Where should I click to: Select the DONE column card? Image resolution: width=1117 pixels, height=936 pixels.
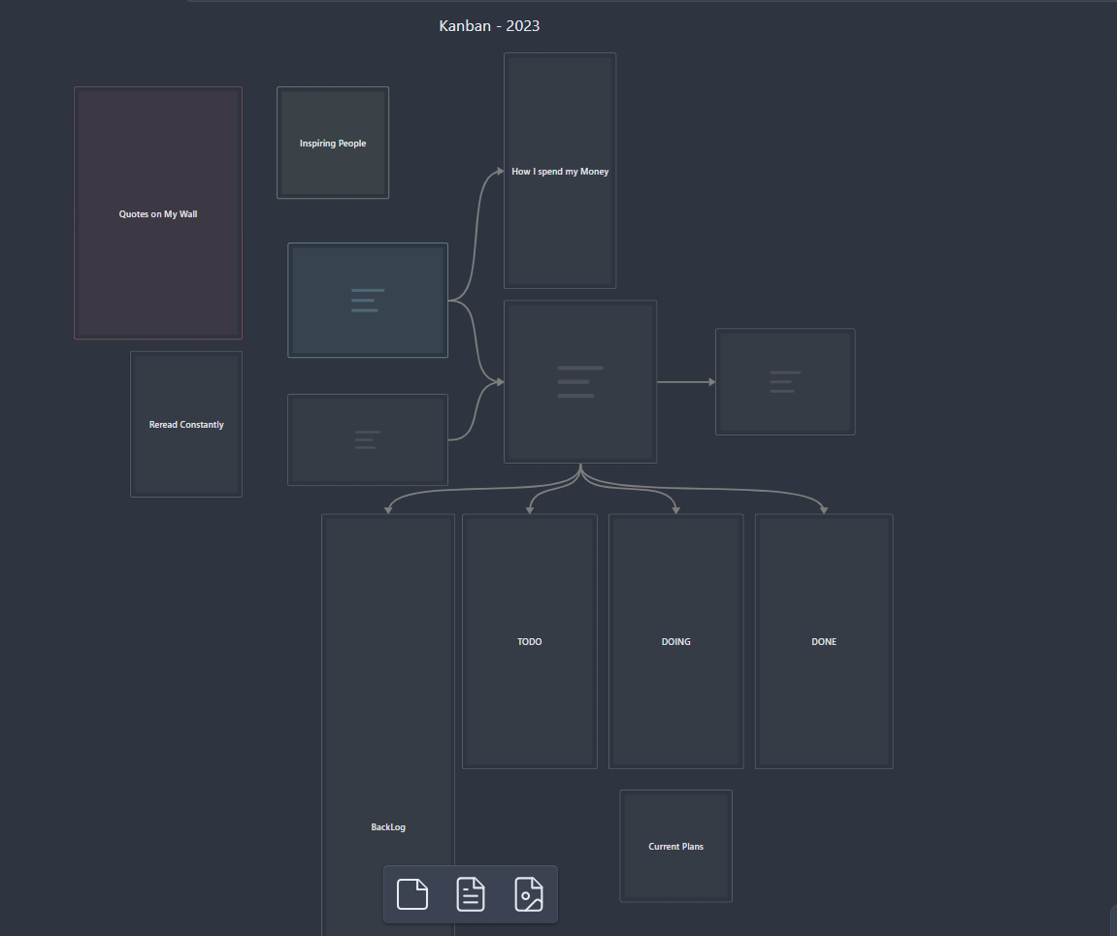[824, 642]
